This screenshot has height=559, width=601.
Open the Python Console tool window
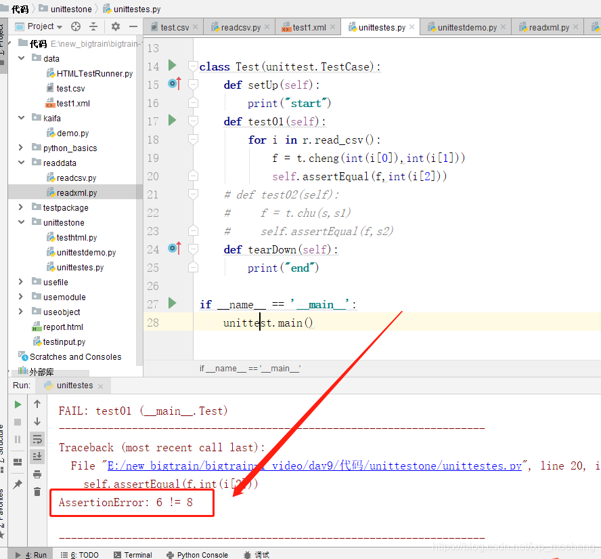(x=198, y=555)
